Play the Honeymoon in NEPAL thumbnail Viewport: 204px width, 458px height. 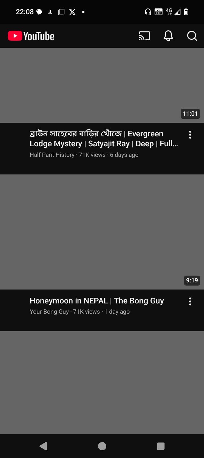(x=102, y=232)
